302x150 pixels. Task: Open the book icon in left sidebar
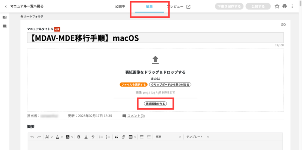pos(5,17)
